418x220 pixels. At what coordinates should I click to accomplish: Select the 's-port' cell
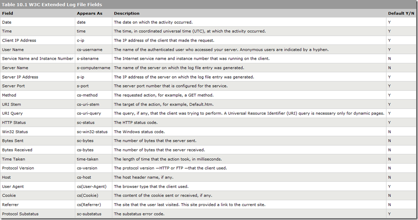93,86
